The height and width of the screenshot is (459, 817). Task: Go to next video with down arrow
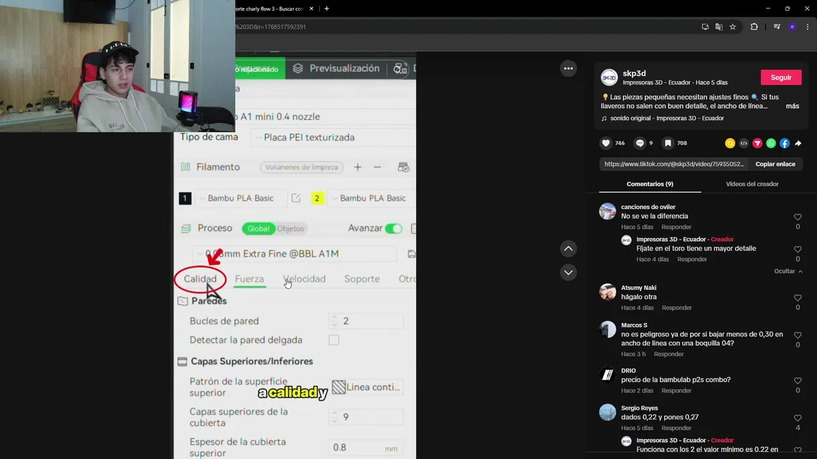[x=568, y=272]
